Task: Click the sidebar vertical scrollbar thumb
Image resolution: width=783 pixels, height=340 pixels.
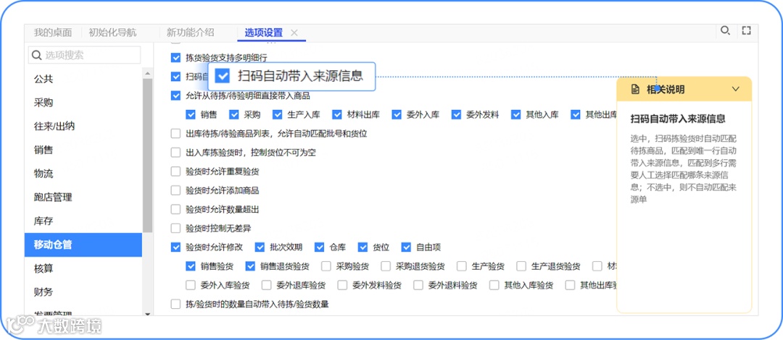Action: click(147, 156)
